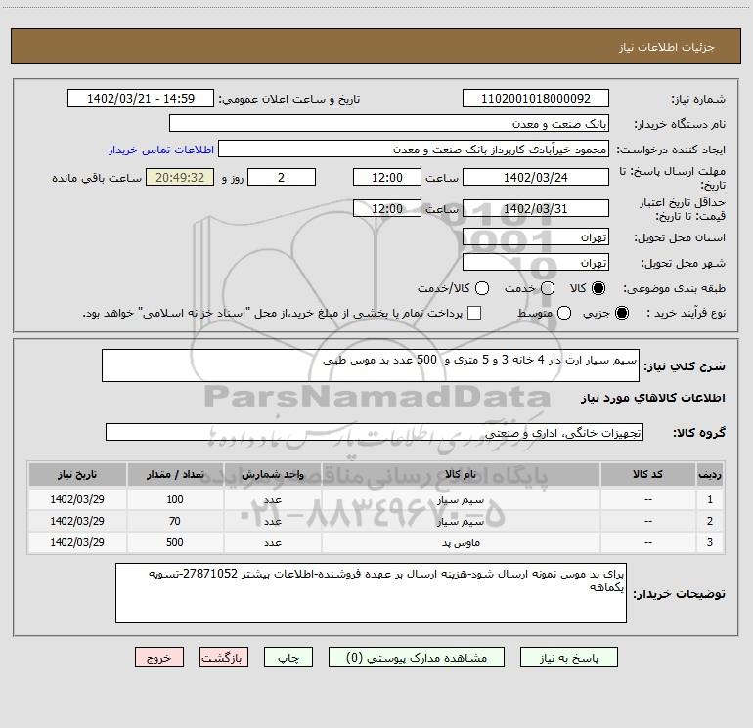Viewport: 753px width, 728px height.
Task: Toggle Islamic treasury bonds payment checkbox
Action: tap(474, 313)
